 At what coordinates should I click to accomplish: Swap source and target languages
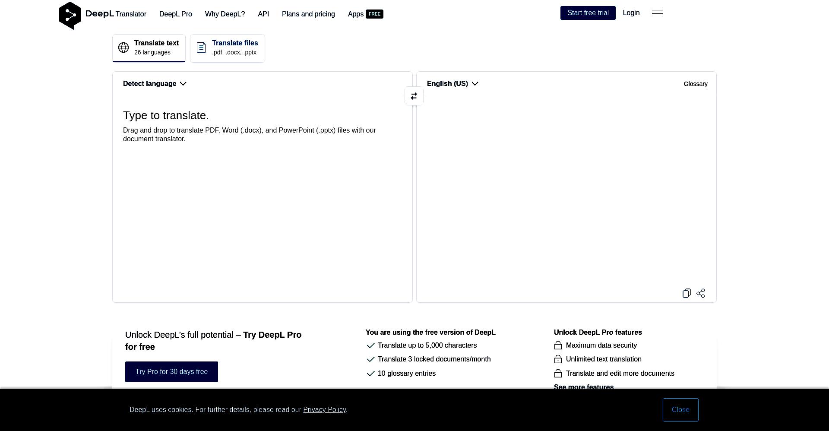pos(414,96)
